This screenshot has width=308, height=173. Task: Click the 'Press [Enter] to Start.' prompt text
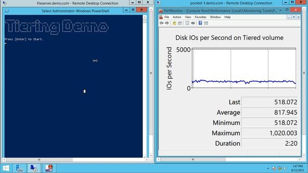[24, 39]
